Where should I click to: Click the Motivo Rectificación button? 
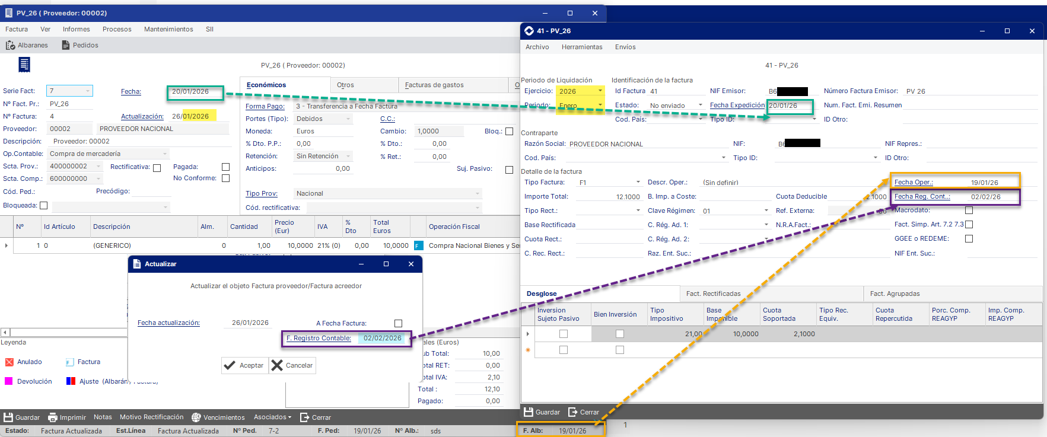151,417
